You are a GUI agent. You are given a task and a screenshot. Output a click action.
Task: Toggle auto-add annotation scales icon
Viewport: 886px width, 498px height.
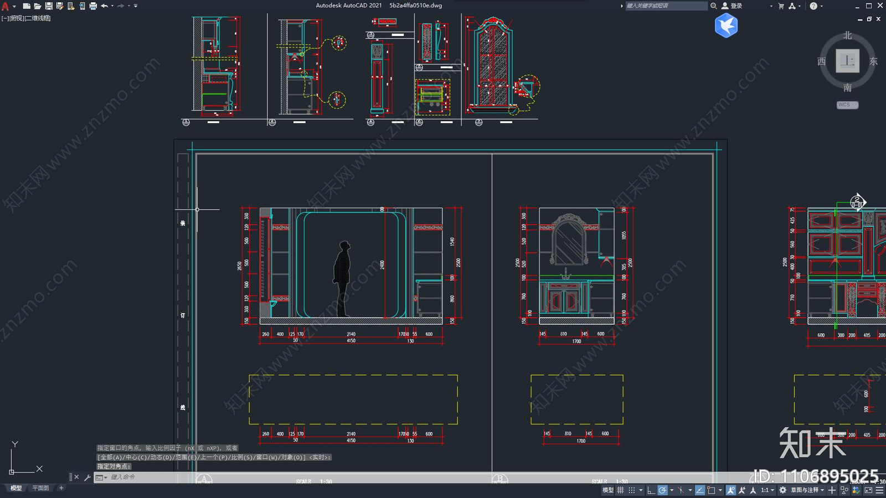point(742,490)
